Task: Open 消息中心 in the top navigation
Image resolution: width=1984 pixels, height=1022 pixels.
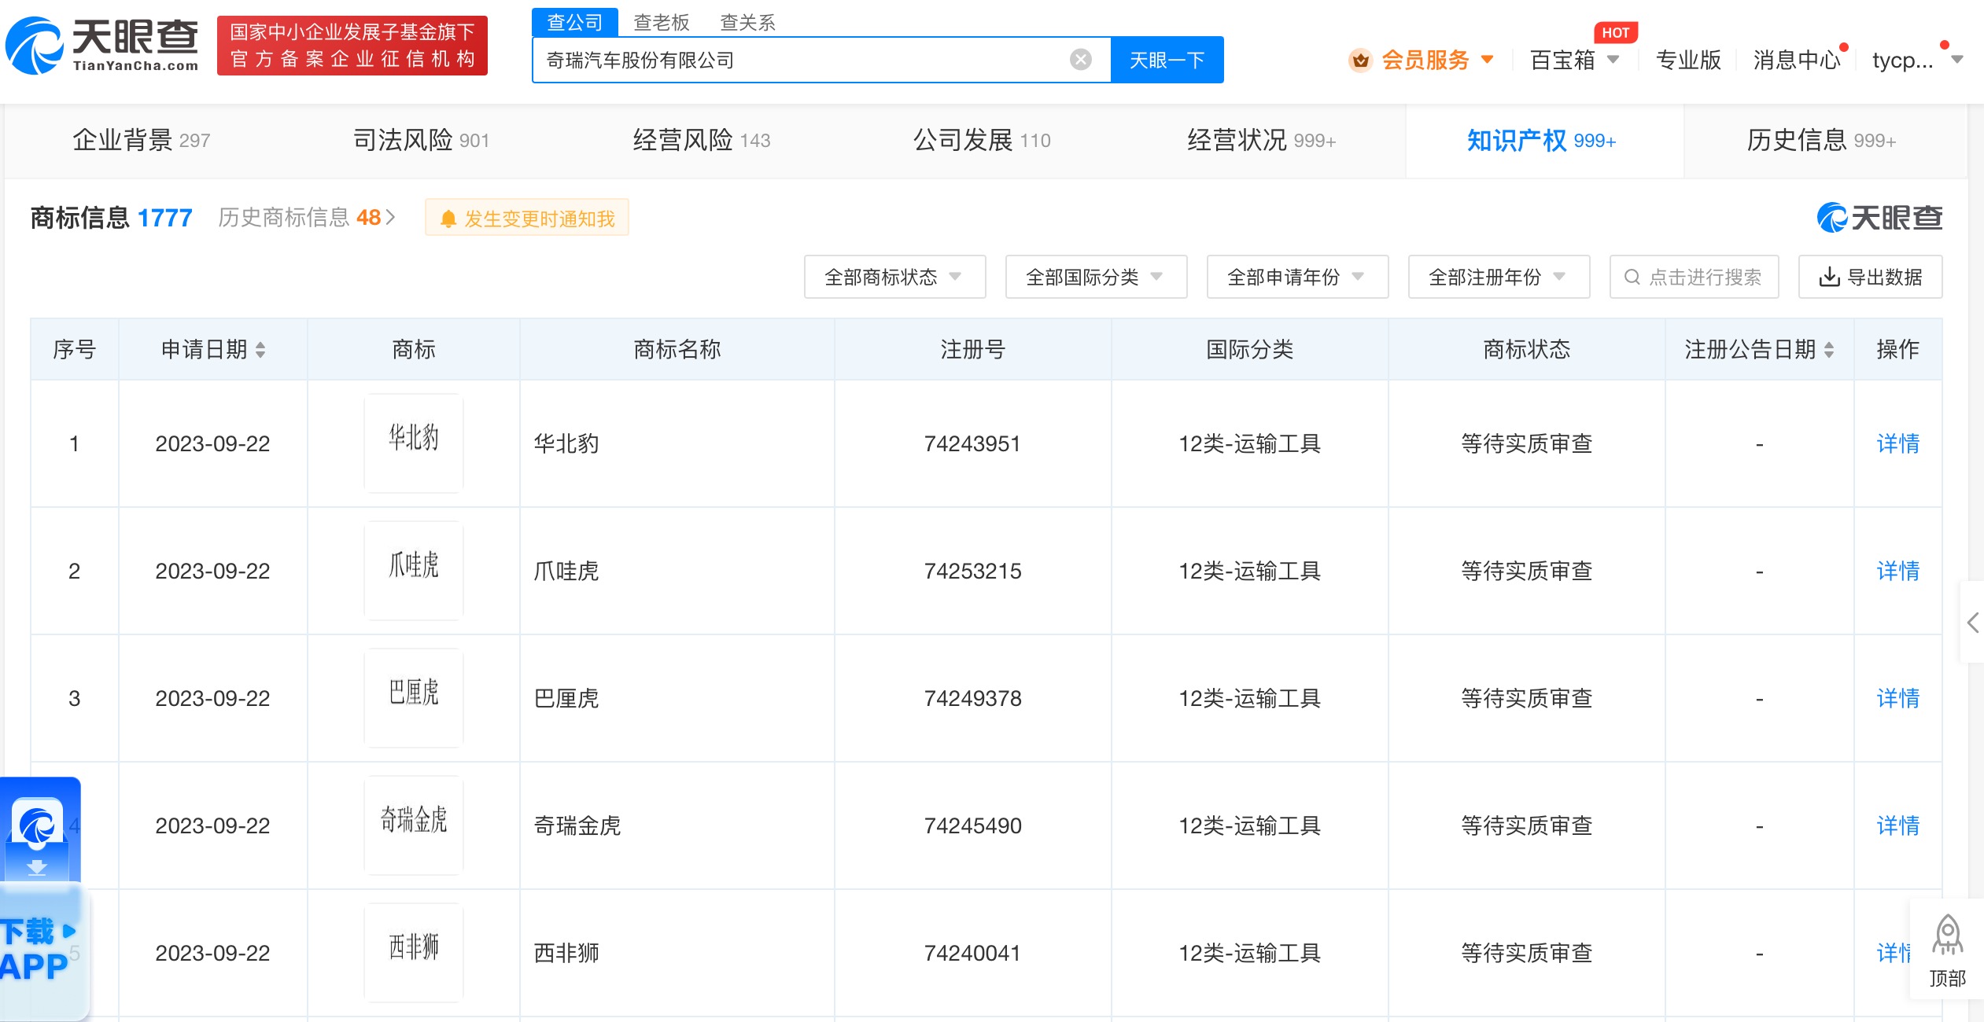Action: 1797,60
